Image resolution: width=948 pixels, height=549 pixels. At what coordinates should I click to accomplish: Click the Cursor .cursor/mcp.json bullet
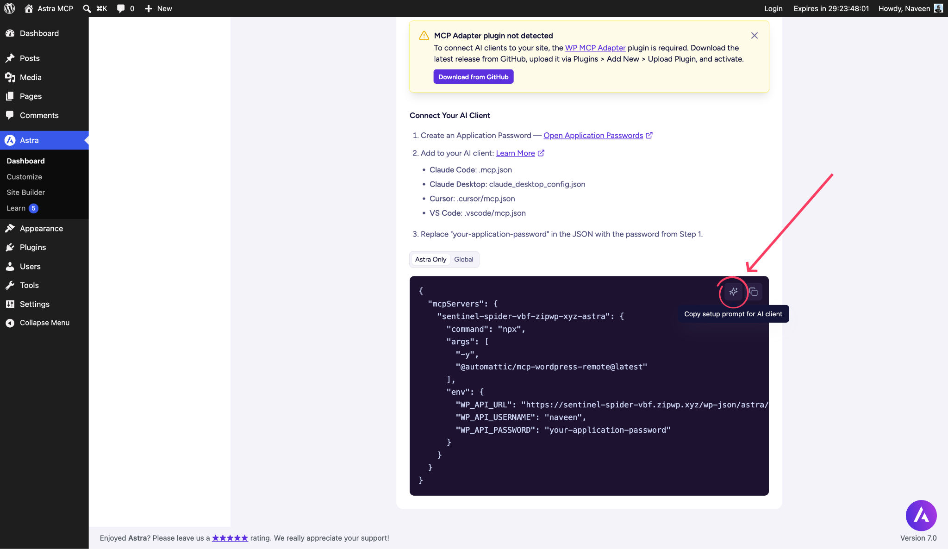tap(472, 199)
